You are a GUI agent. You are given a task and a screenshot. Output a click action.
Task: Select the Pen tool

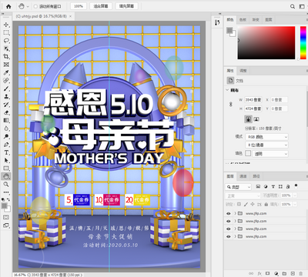pyautogui.click(x=6, y=145)
